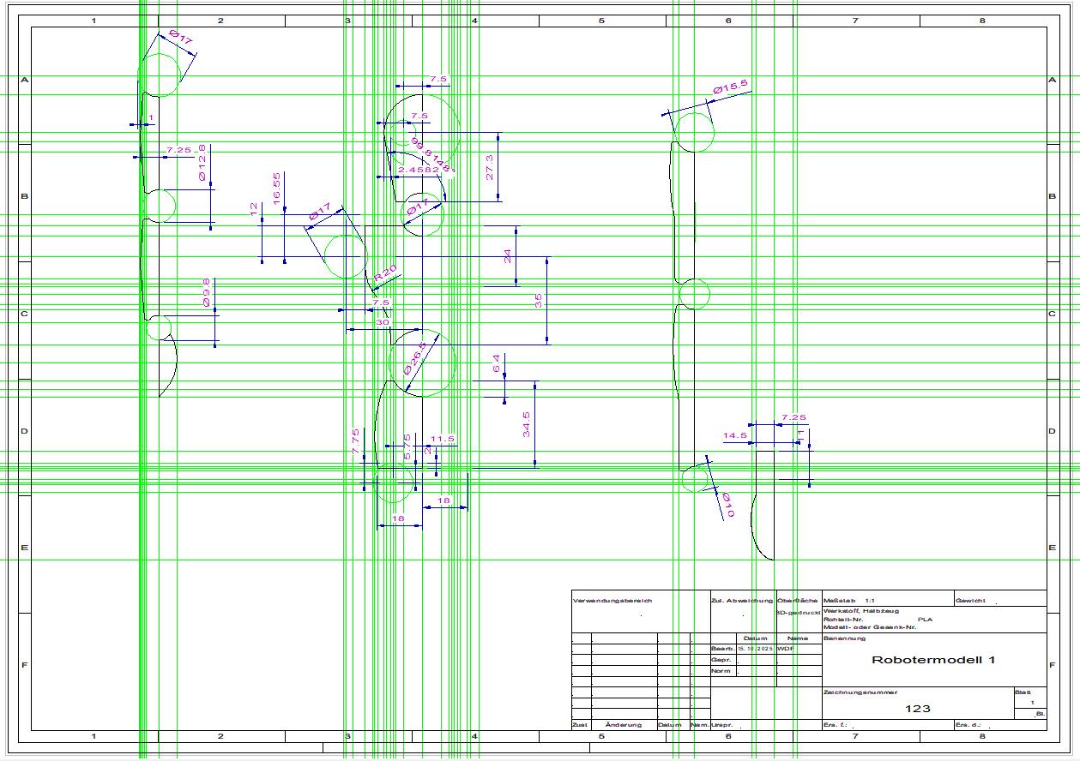Select the 27.3 vertical dimension text
This screenshot has height=761, width=1080.
(x=490, y=167)
